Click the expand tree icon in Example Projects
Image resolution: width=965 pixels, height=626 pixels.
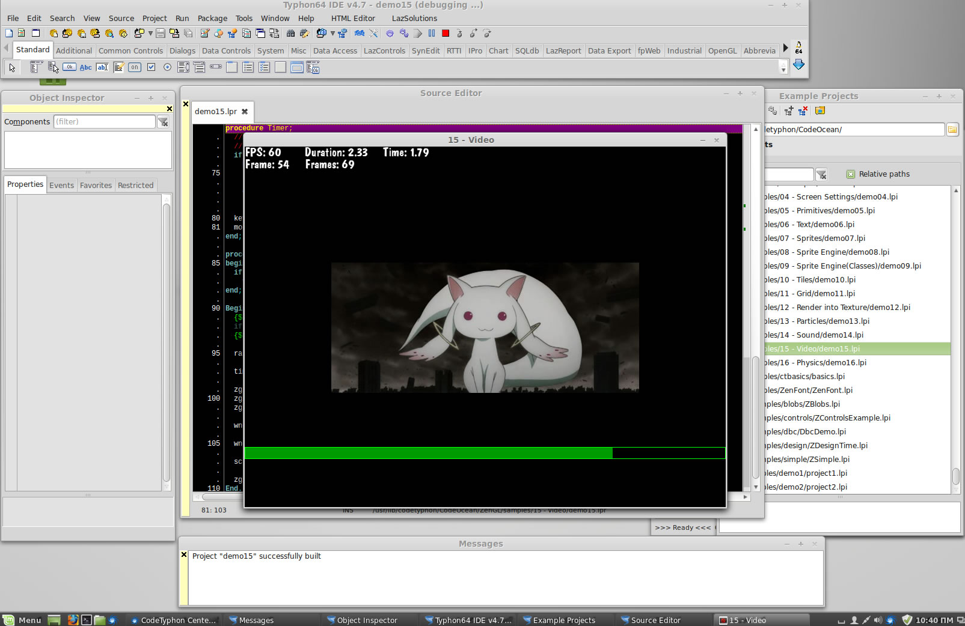[x=788, y=111]
